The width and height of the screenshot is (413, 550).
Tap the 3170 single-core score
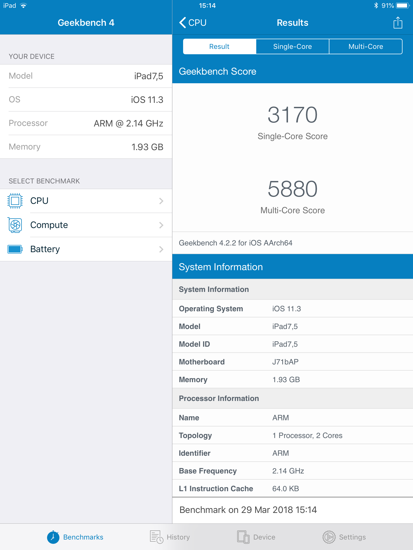293,115
